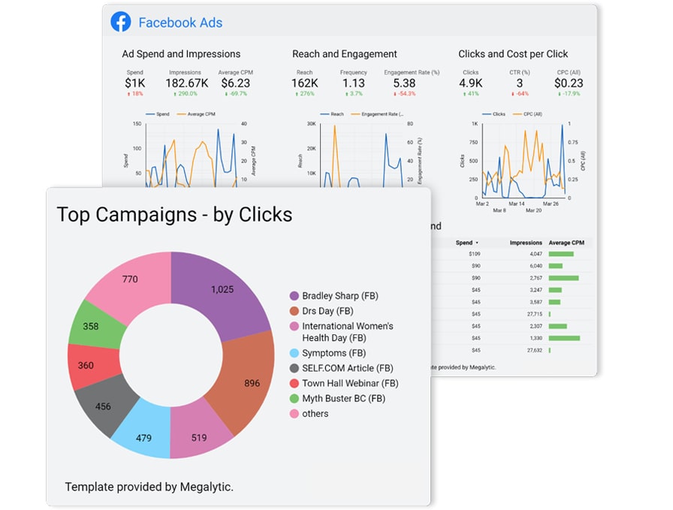673x510 pixels.
Task: Click the Frequency 1.13 scorecard value
Action: pos(353,83)
